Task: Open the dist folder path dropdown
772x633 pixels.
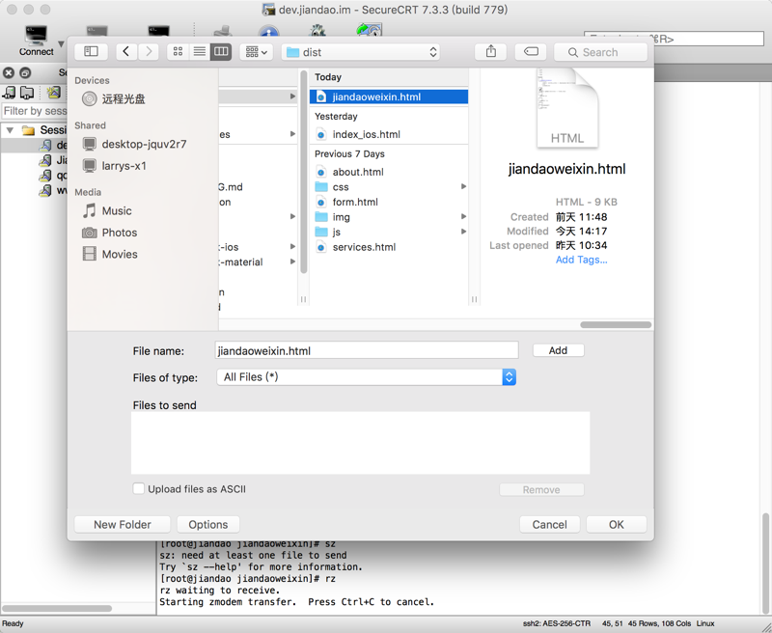Action: pyautogui.click(x=361, y=52)
